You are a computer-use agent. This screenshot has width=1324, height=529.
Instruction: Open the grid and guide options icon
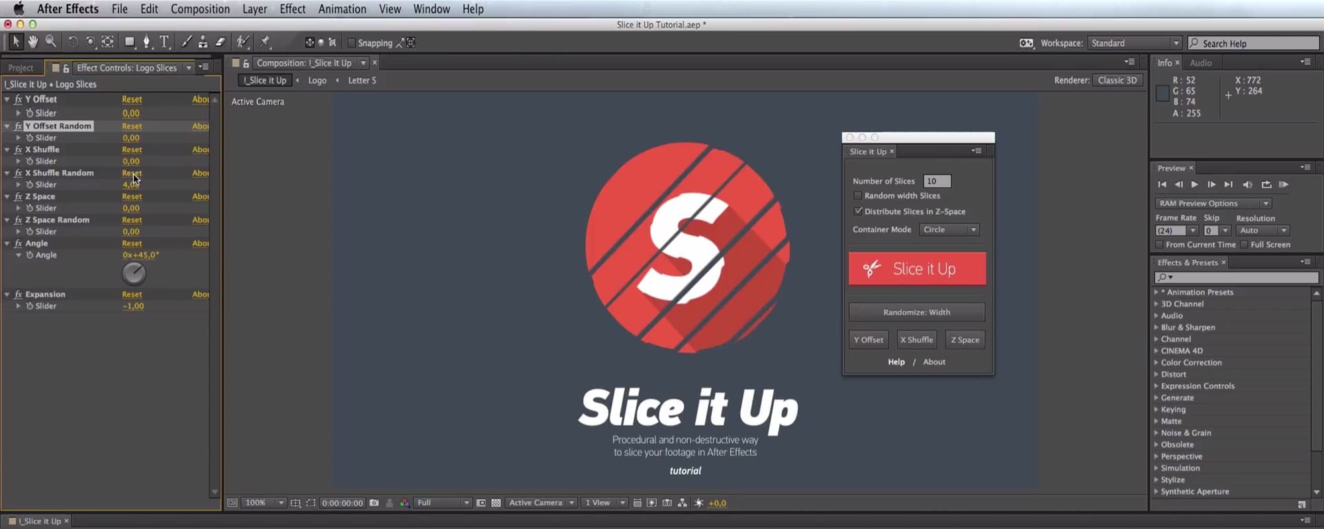(295, 503)
